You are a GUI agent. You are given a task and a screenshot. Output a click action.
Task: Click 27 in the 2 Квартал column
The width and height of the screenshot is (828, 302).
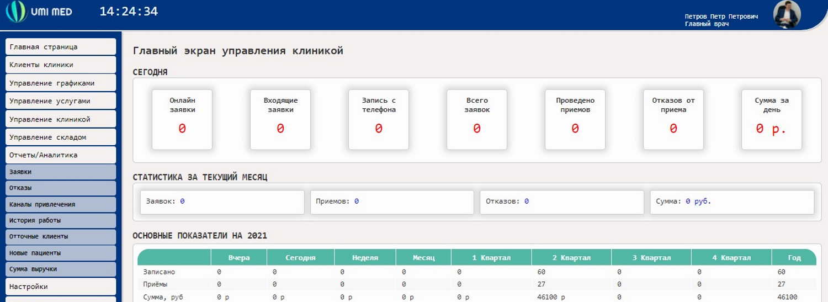click(541, 284)
